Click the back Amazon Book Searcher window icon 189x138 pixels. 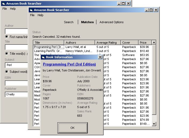click(x=4, y=4)
